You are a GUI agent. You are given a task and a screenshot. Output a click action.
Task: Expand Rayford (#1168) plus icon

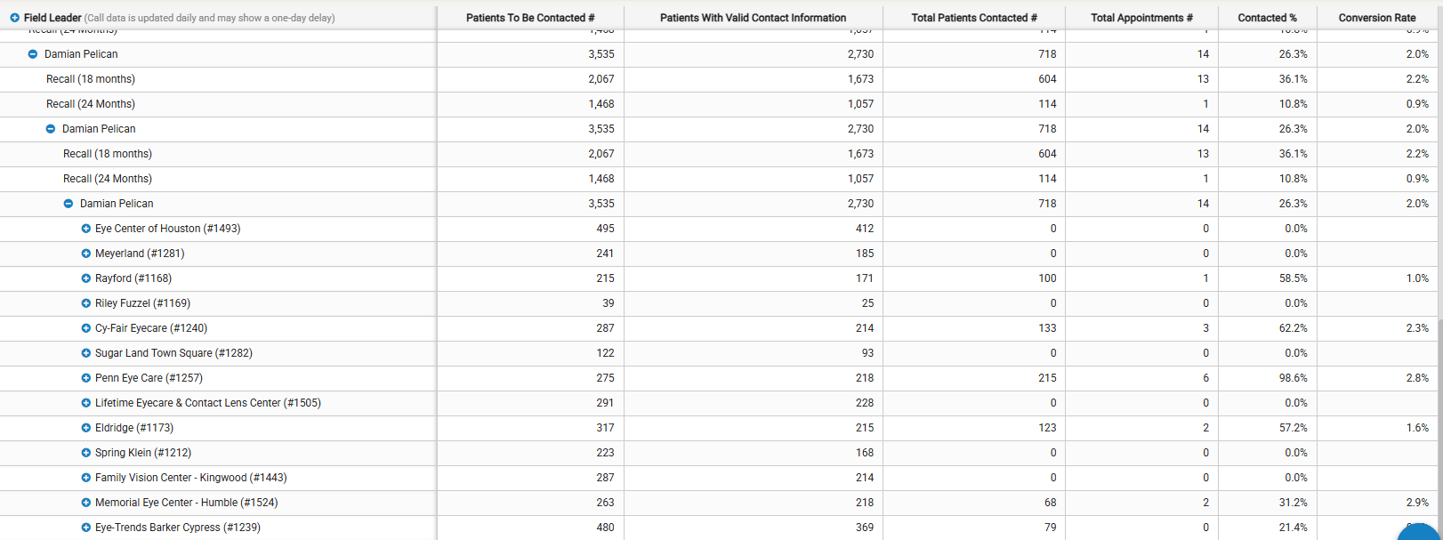pos(85,278)
